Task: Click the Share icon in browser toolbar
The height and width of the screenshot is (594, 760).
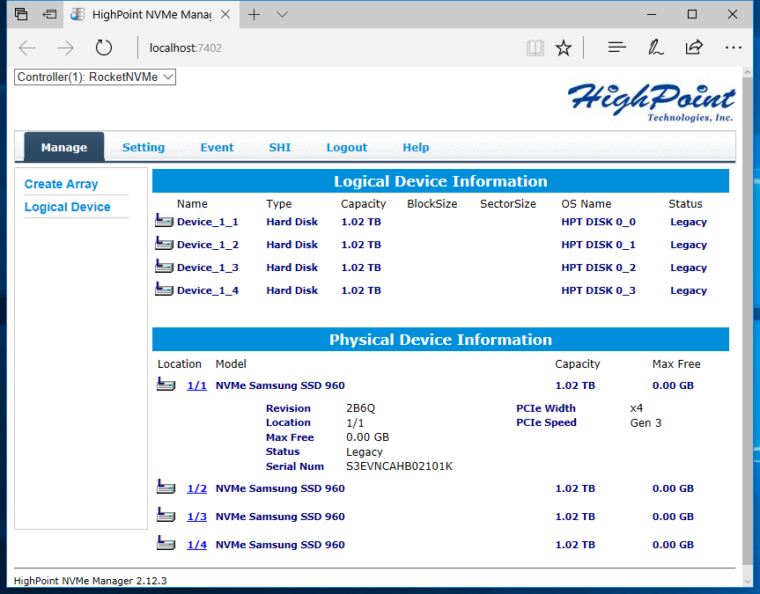Action: click(694, 47)
